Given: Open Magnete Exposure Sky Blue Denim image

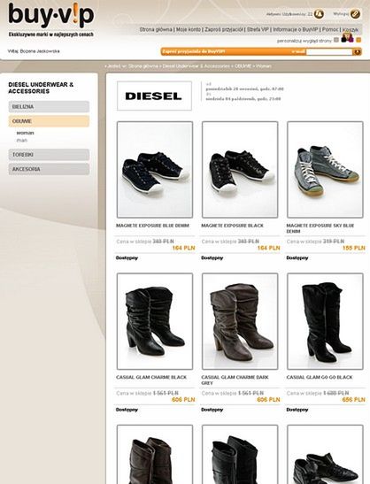Looking at the screenshot, I should 325,170.
